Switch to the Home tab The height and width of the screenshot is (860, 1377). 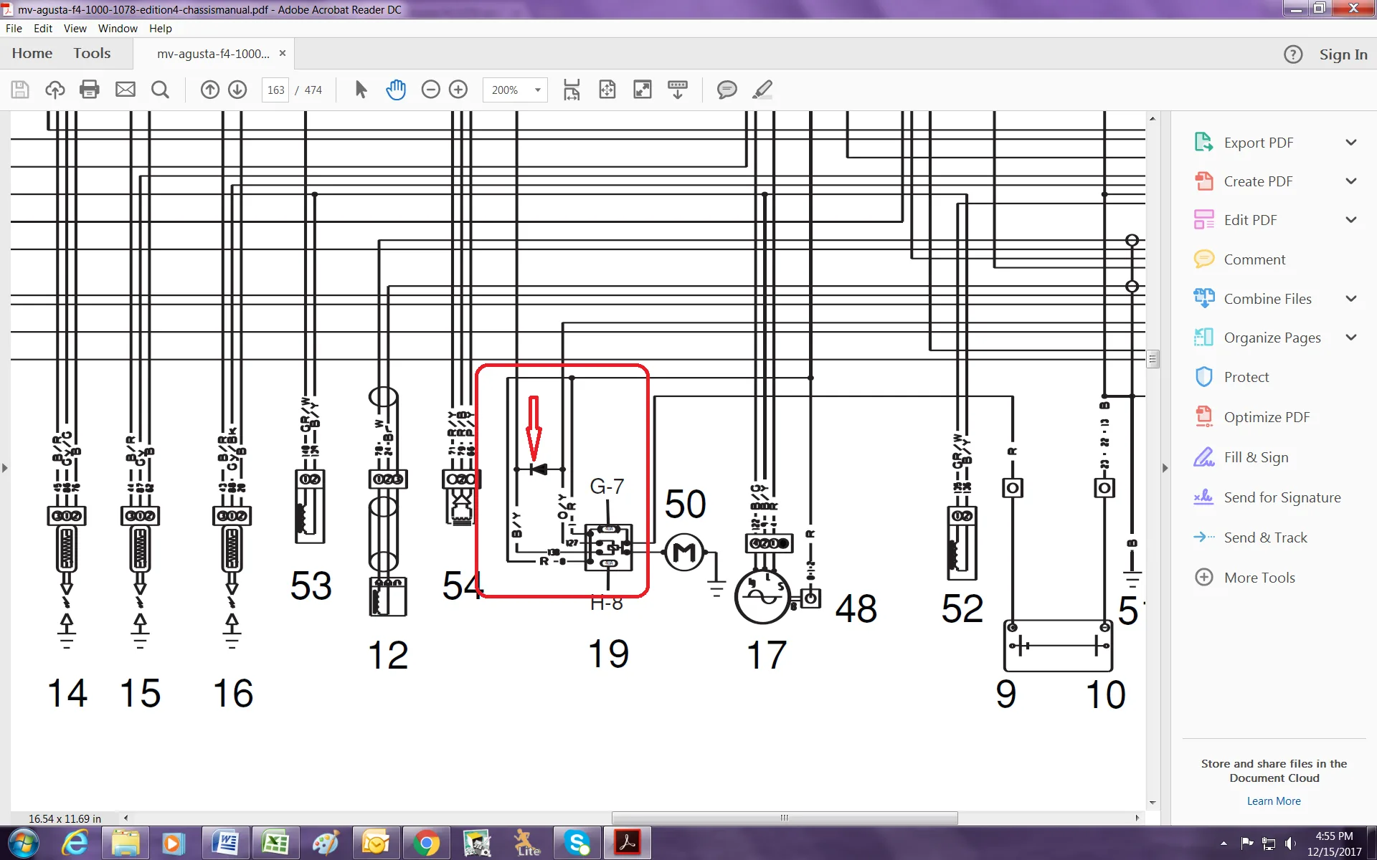[x=32, y=54]
